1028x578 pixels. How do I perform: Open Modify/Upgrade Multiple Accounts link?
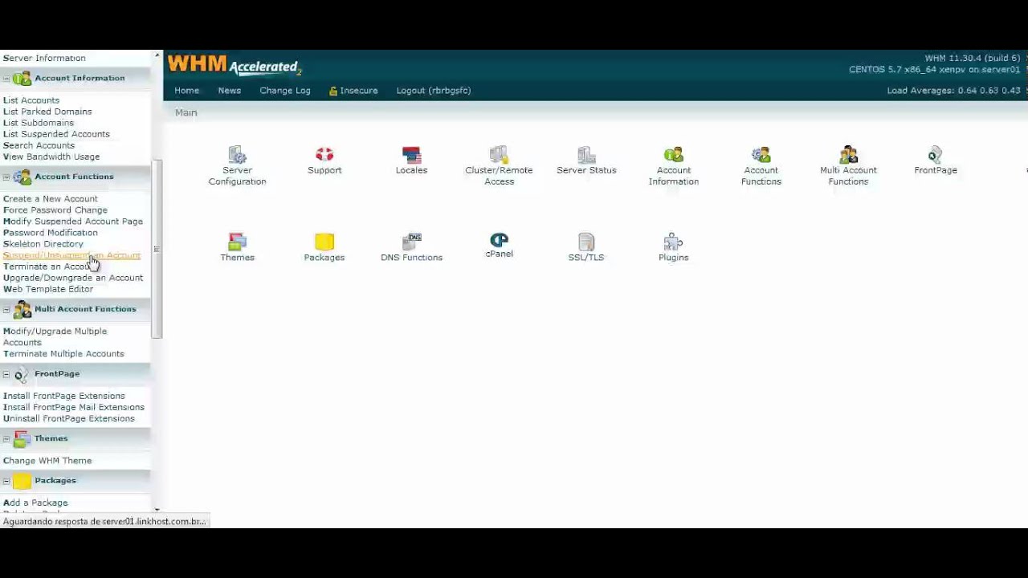55,336
